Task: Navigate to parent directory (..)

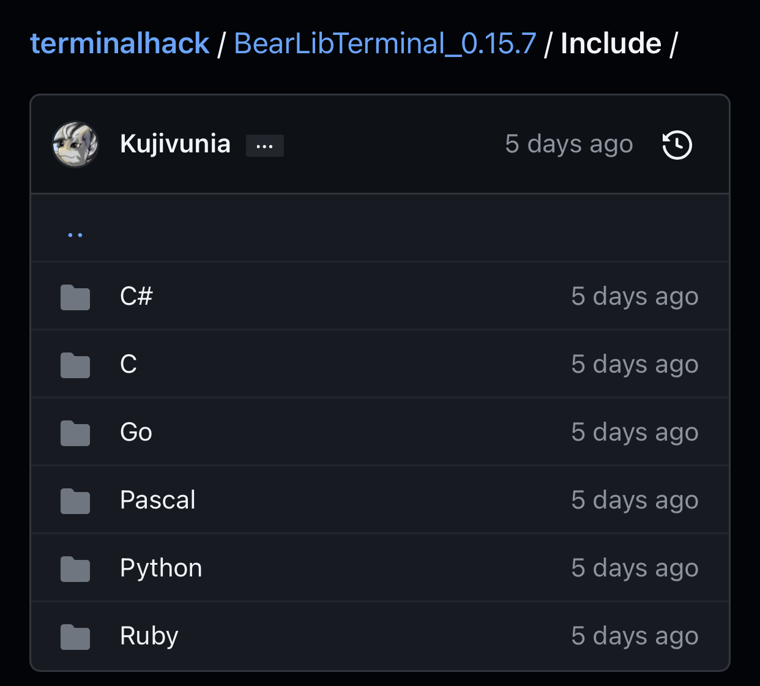Action: 75,234
